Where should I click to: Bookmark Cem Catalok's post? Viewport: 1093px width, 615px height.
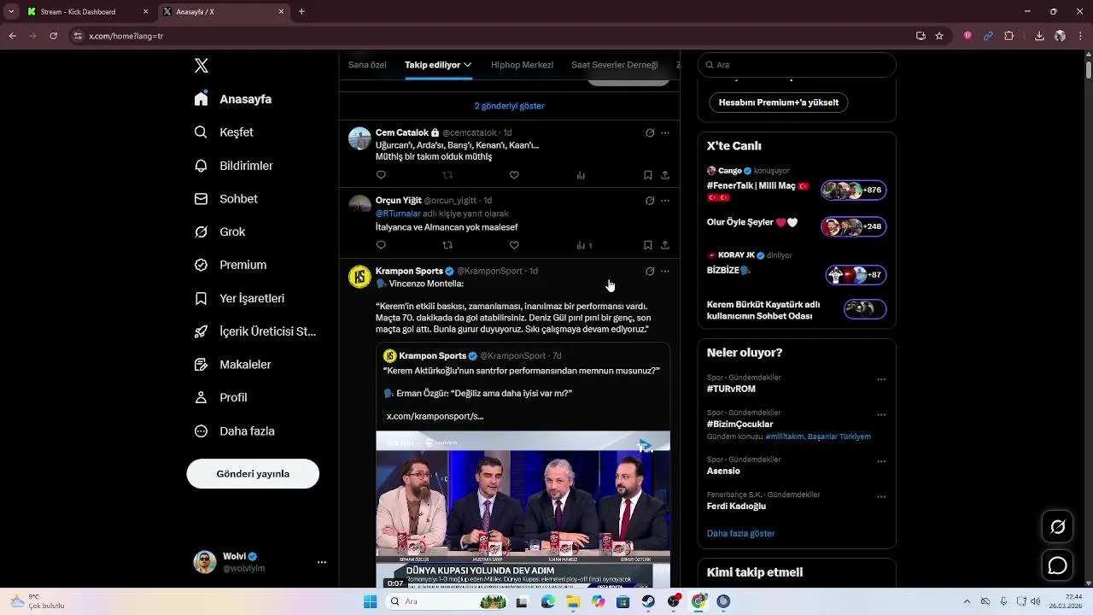[648, 175]
